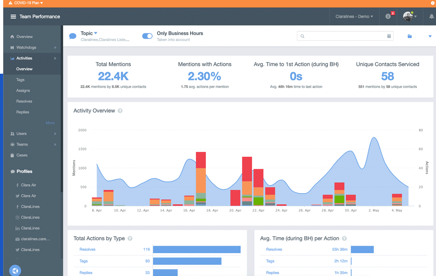436x276 pixels.
Task: Open the hamburger menu next to Team Performance
Action: coord(13,17)
